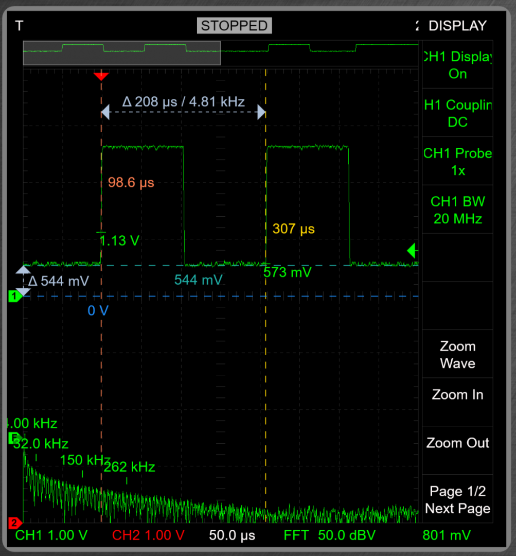The image size is (516, 556).
Task: Open the 50.0 µs timebase setting
Action: click(232, 535)
